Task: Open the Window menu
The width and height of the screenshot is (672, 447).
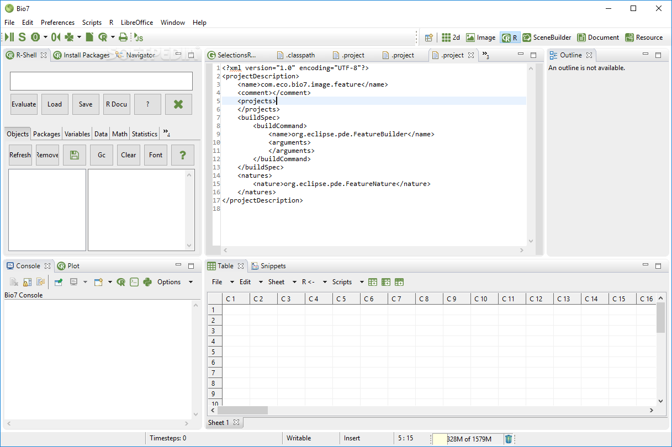Action: click(173, 23)
